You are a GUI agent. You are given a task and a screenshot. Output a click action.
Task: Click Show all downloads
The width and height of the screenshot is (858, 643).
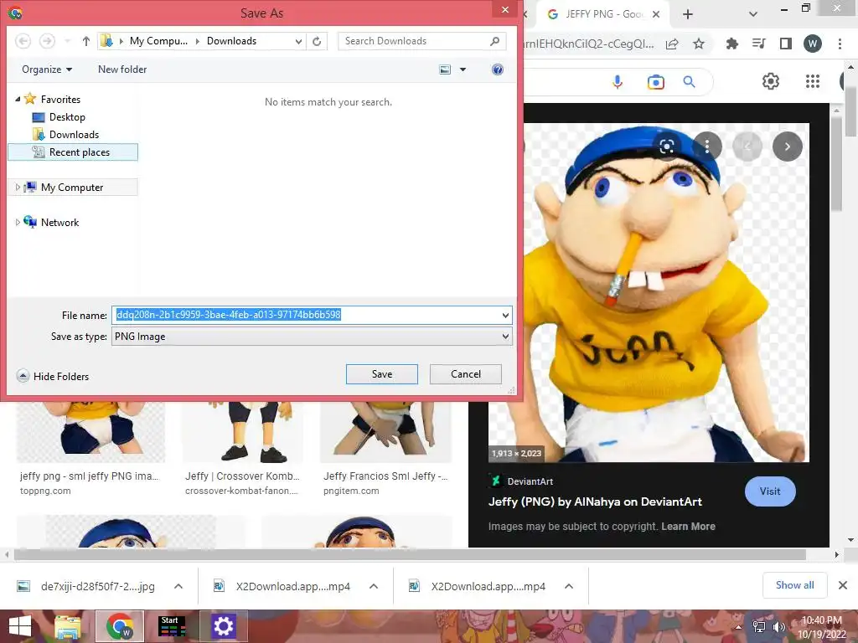coord(794,585)
